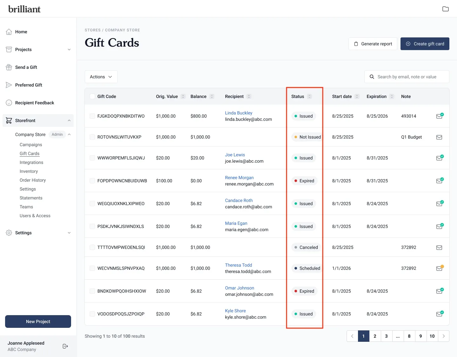457x357 pixels.
Task: Open Order History in the sidebar
Action: (33, 180)
